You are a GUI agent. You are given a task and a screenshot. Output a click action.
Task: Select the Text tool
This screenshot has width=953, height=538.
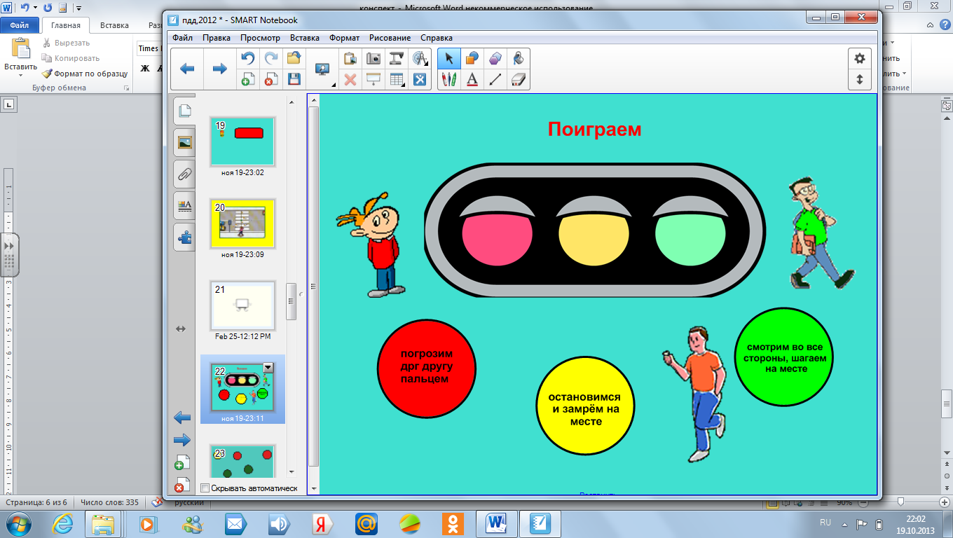coord(472,79)
